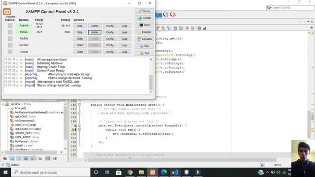Open XAMPP global Config button

144,11
